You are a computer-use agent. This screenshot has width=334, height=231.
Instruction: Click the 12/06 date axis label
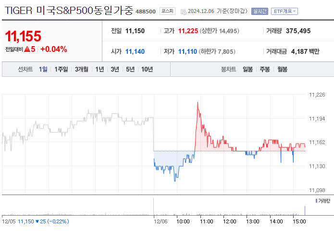[x=161, y=221]
